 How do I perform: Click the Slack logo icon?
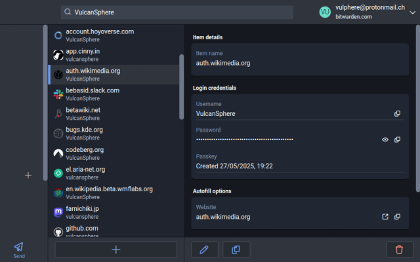pyautogui.click(x=58, y=94)
